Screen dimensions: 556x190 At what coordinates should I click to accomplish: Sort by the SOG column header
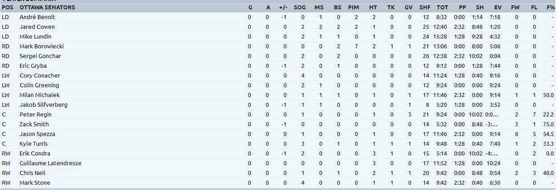(300, 7)
